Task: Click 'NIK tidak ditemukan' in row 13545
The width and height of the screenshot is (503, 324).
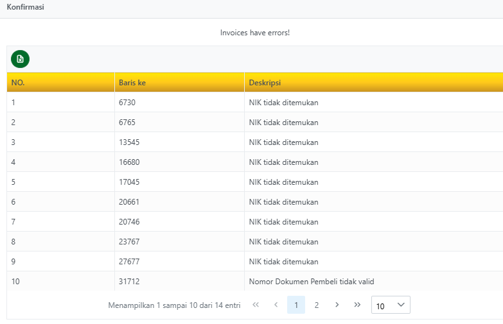Action: click(283, 142)
